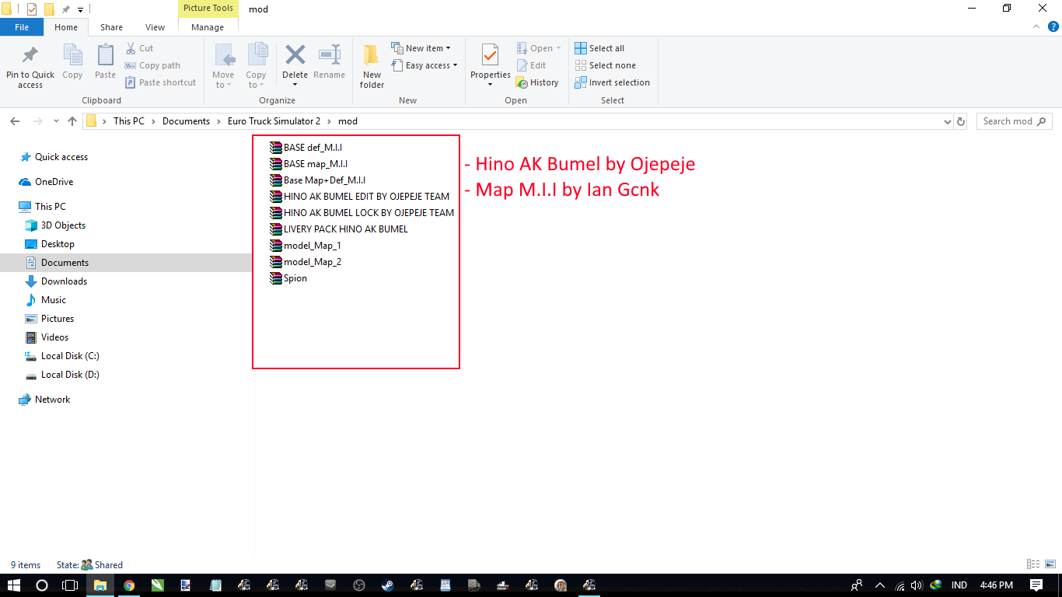Viewport: 1062px width, 597px height.
Task: Click Invert selection
Action: (x=612, y=82)
